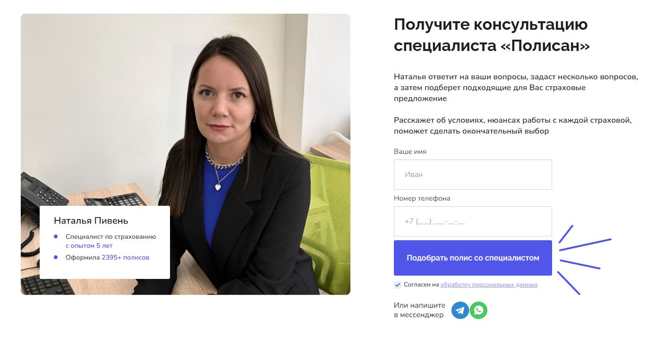Viewport: 647px width, 345px height.
Task: Open the "обработку персональных данных" link
Action: click(489, 285)
